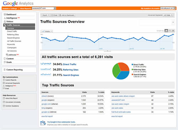The image size is (178, 130).
Task: Click the Visits column header in Sources table
Action: (x=84, y=92)
